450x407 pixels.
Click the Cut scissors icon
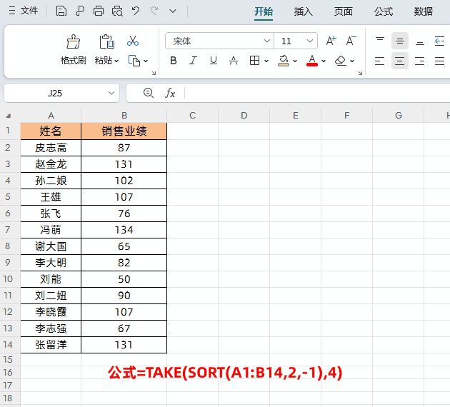click(x=133, y=41)
